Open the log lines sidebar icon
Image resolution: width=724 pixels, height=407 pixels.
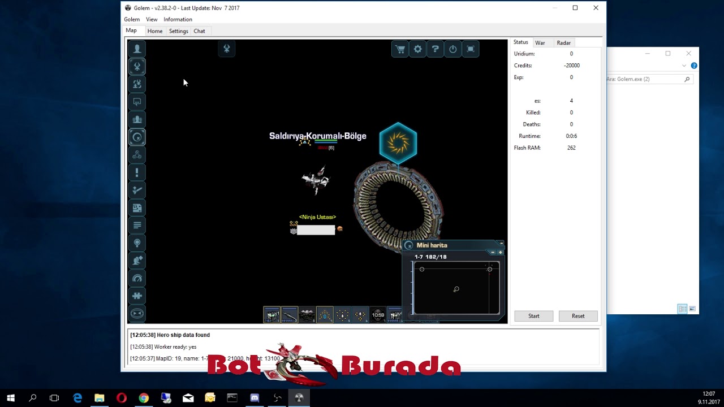[137, 225]
